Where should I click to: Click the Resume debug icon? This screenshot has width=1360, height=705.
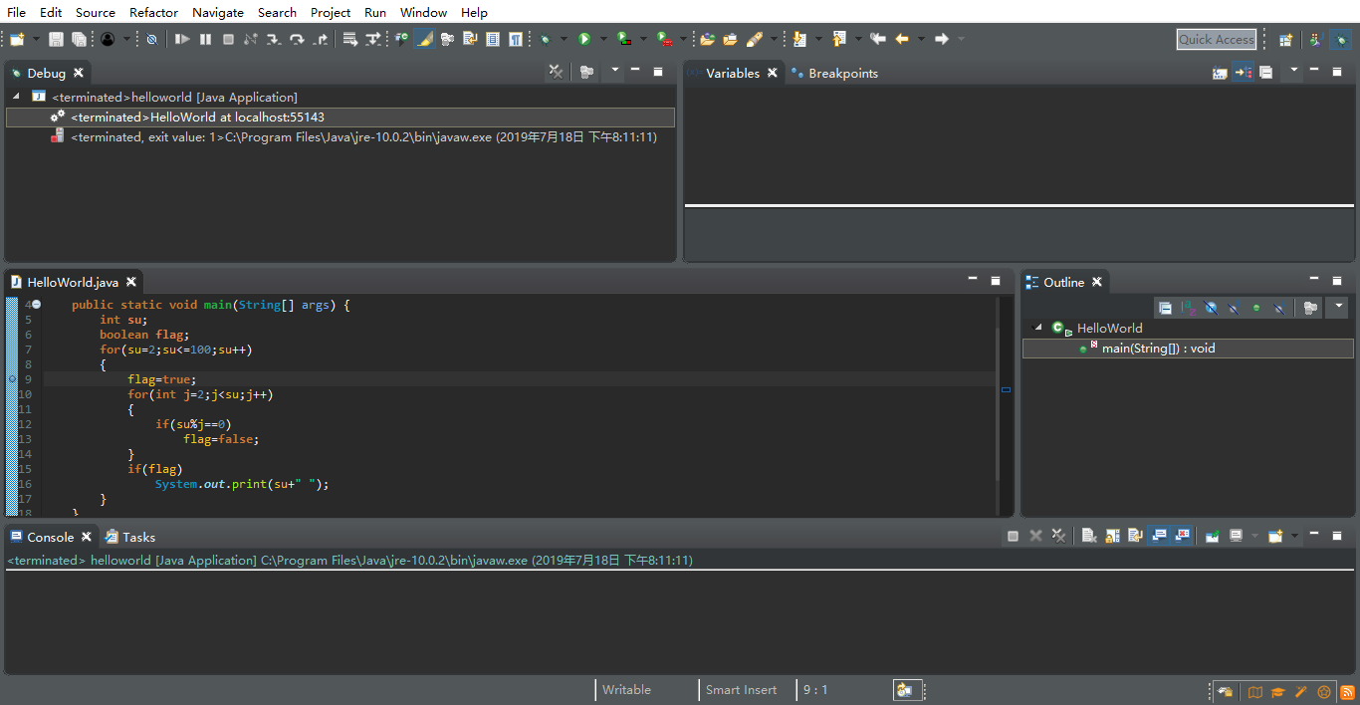pyautogui.click(x=182, y=39)
